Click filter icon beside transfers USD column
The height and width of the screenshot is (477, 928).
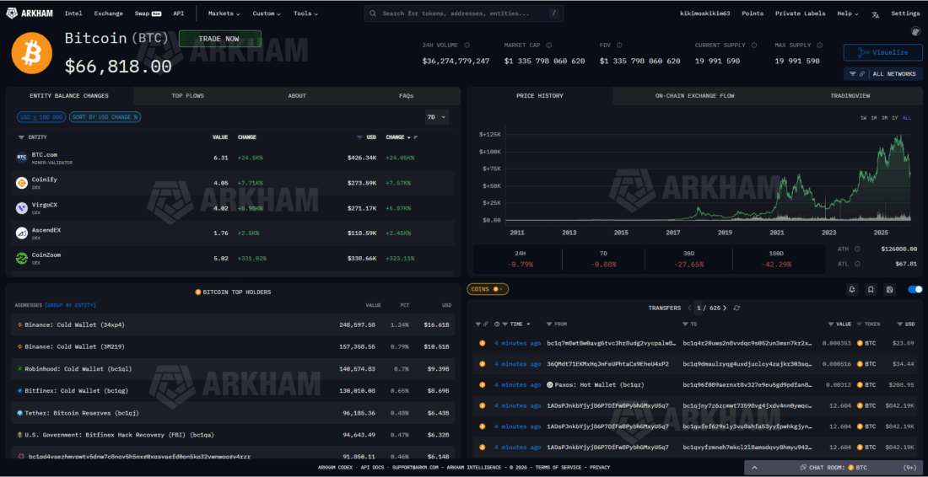pos(900,324)
